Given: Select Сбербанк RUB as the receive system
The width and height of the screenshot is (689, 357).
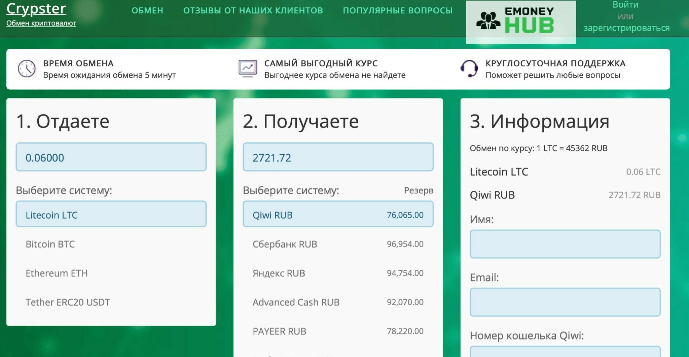Looking at the screenshot, I should 338,244.
